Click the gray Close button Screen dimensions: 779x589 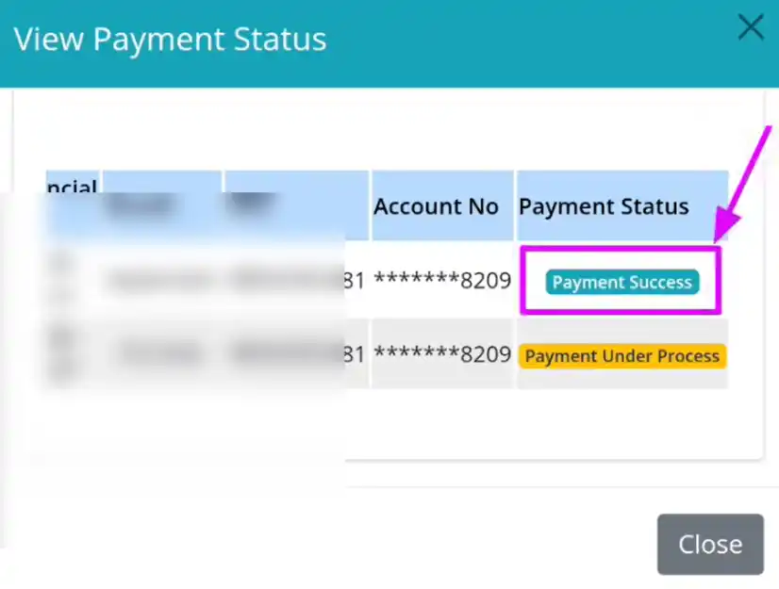(x=710, y=545)
